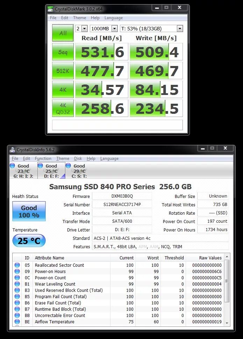
Task: Click the status orb of Uncorrectable Error Count row
Action: click(x=17, y=316)
